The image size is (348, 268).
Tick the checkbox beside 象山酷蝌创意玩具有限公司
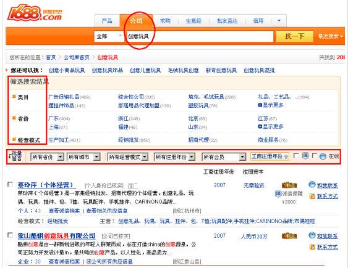click(x=10, y=235)
